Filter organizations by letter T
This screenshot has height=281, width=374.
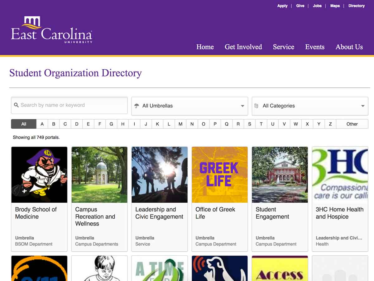[x=261, y=124]
